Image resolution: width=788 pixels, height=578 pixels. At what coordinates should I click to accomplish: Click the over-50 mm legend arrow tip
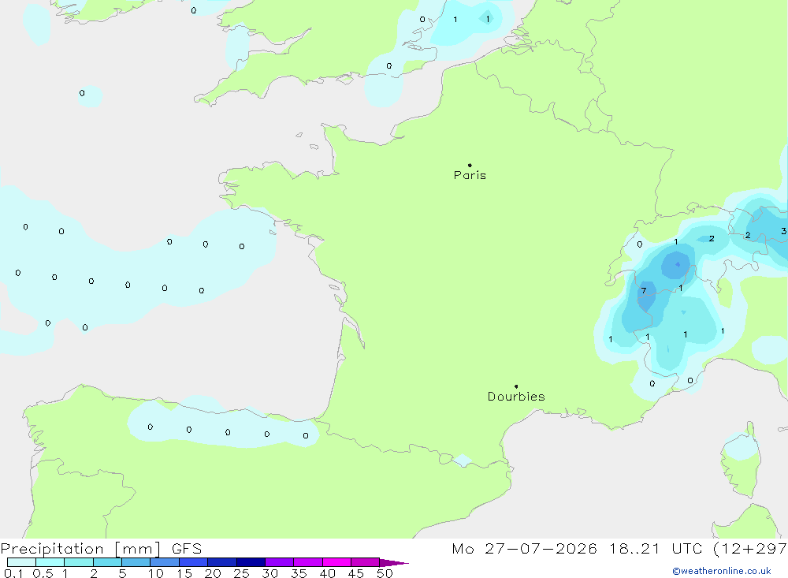394,562
